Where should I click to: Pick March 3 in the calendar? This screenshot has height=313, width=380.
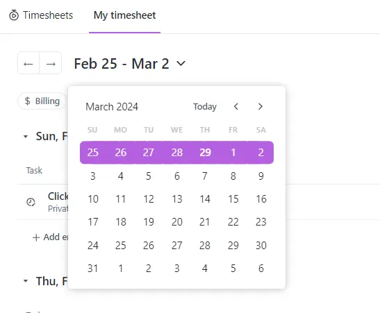point(93,176)
